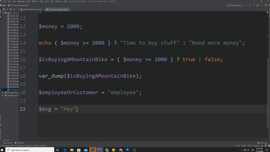Click the taskbar search box

click(x=30, y=150)
